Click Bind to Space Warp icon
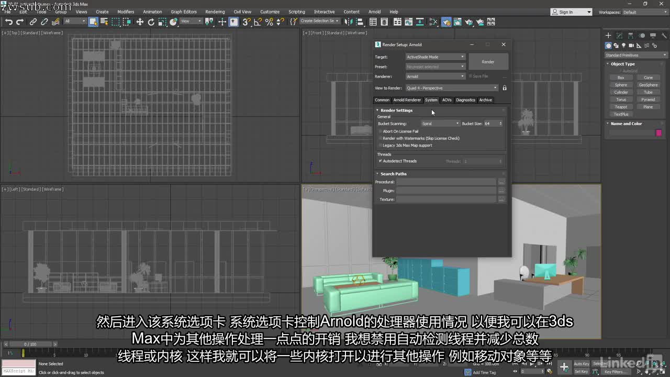Image resolution: width=670 pixels, height=377 pixels. click(x=55, y=21)
